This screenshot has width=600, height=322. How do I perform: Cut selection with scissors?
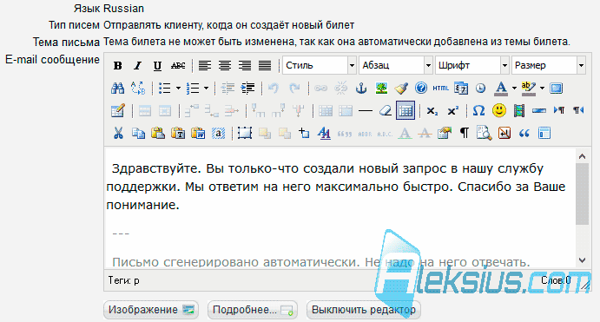tap(118, 134)
